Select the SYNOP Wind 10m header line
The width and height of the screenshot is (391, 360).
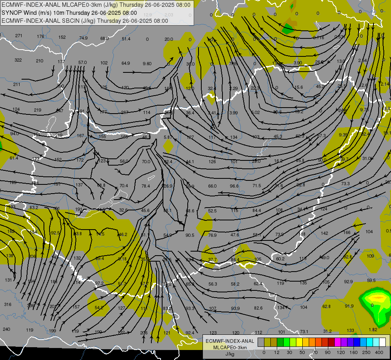click(x=69, y=13)
